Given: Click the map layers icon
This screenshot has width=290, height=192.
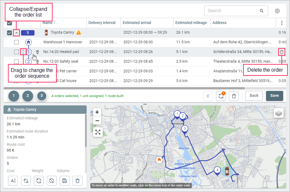Looking at the screenshot, I should point(278,113).
